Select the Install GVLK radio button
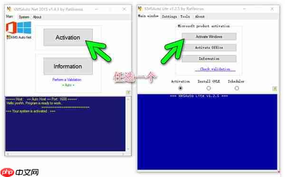 pyautogui.click(x=209, y=88)
